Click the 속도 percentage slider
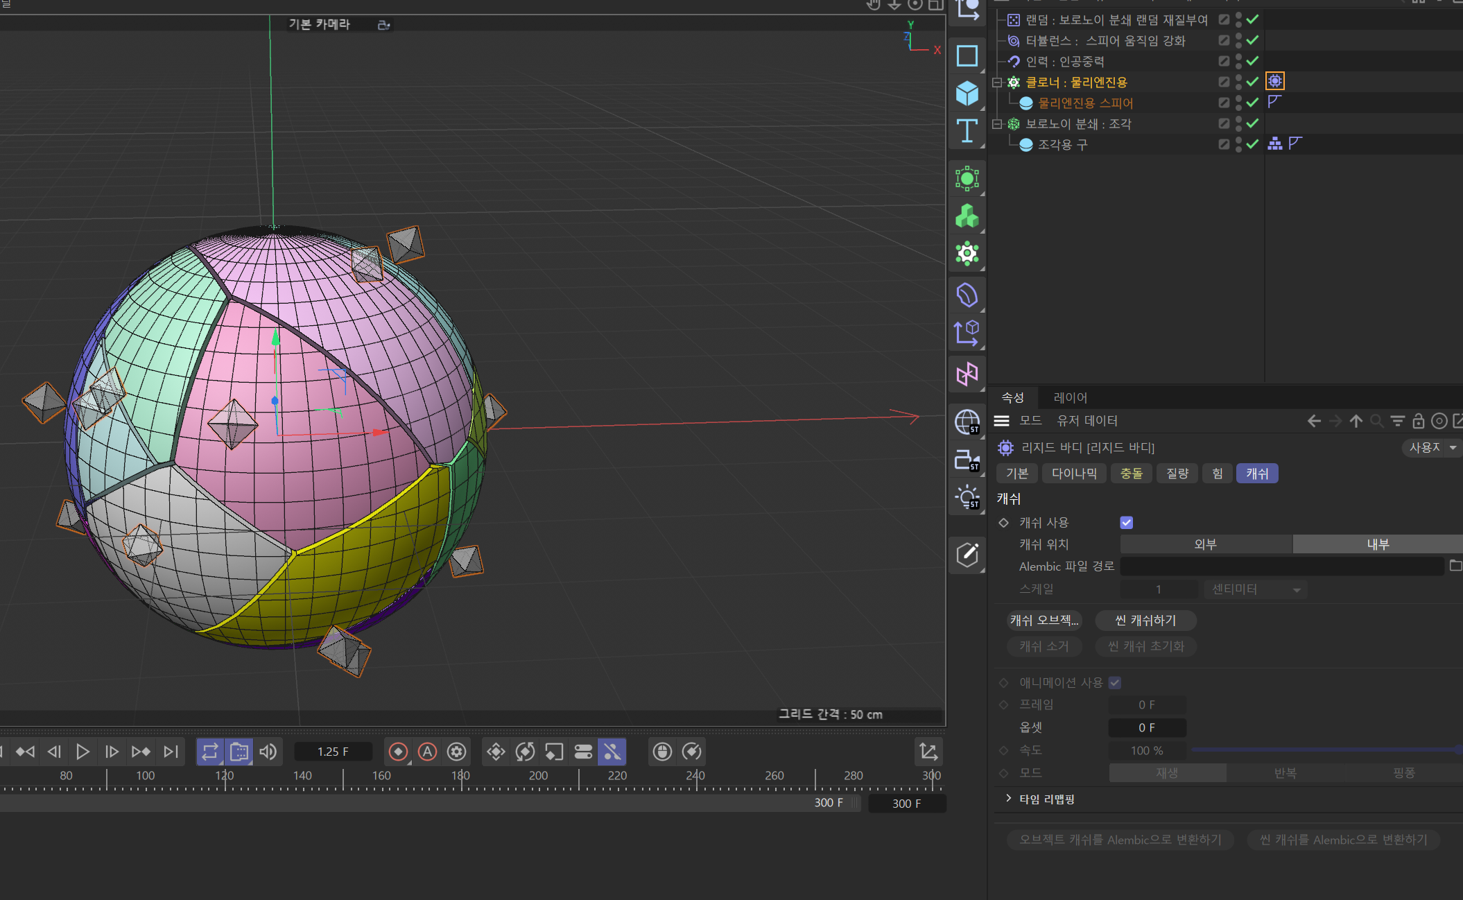 click(1326, 750)
